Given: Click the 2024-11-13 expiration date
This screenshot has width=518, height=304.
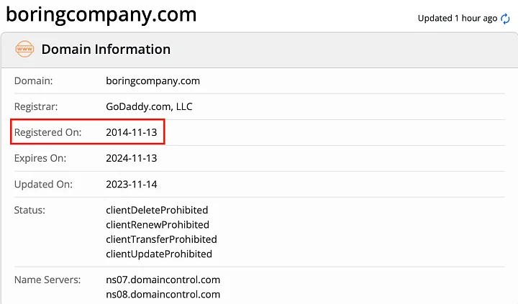Looking at the screenshot, I should click(131, 158).
